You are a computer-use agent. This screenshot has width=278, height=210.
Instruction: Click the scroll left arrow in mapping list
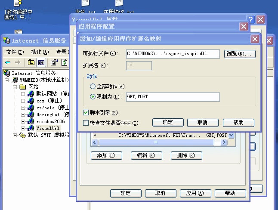[x=95, y=142]
